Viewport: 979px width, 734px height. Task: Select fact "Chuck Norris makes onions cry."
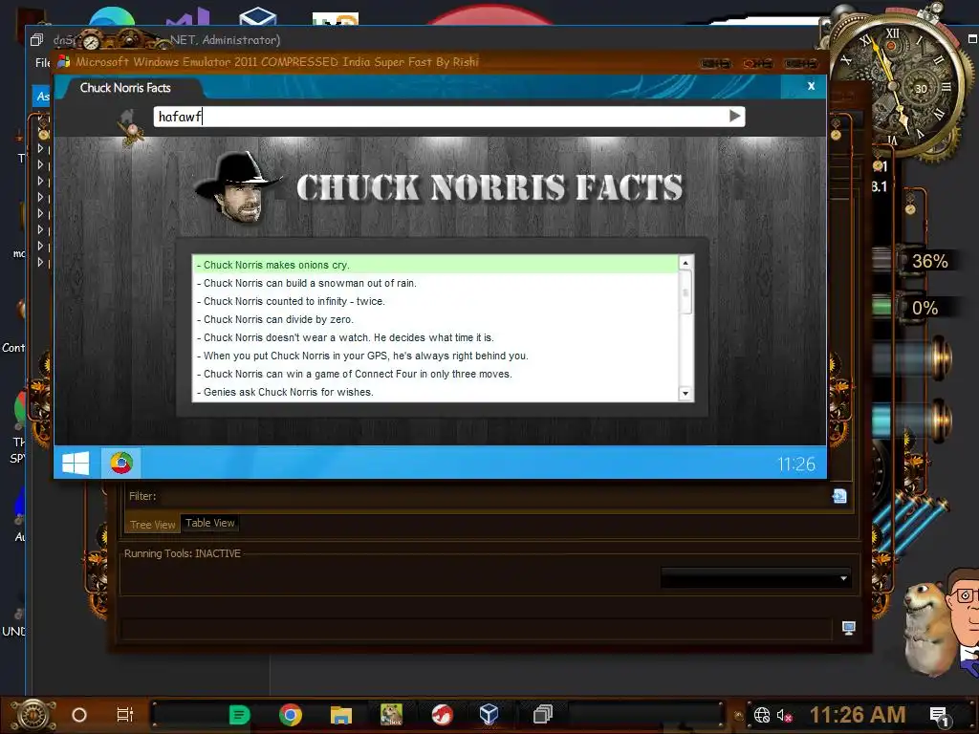click(x=435, y=265)
